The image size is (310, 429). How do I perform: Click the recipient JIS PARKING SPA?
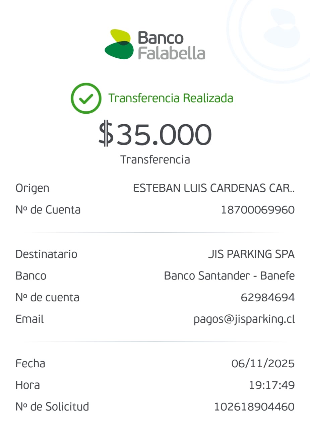pyautogui.click(x=251, y=254)
